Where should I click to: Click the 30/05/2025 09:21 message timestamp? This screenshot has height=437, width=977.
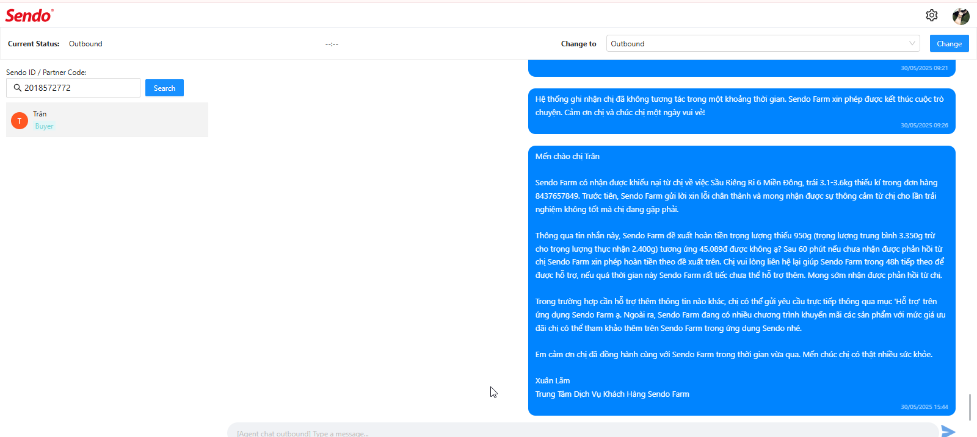tap(924, 68)
